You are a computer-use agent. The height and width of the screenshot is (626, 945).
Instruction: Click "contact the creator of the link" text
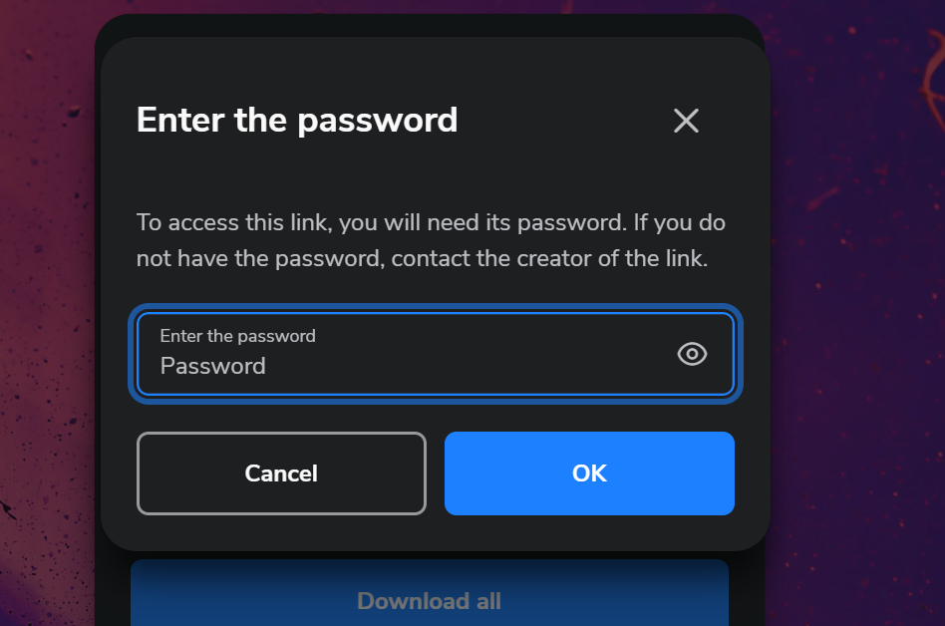(x=549, y=258)
